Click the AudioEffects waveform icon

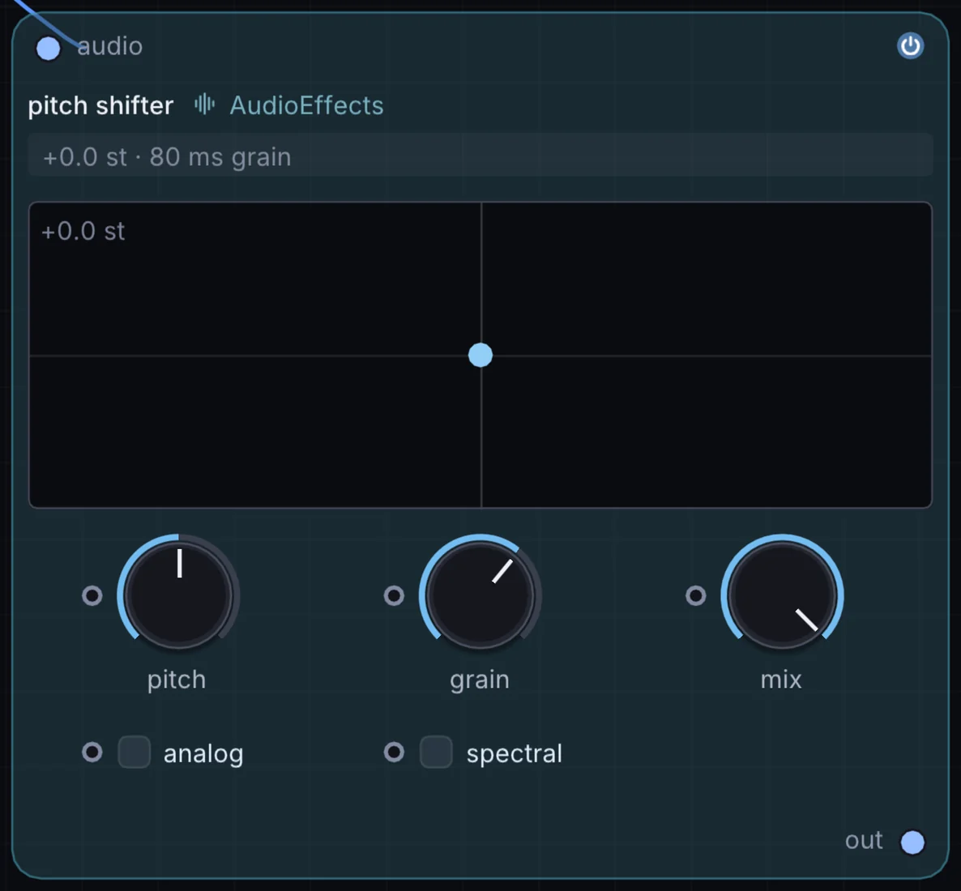[205, 104]
